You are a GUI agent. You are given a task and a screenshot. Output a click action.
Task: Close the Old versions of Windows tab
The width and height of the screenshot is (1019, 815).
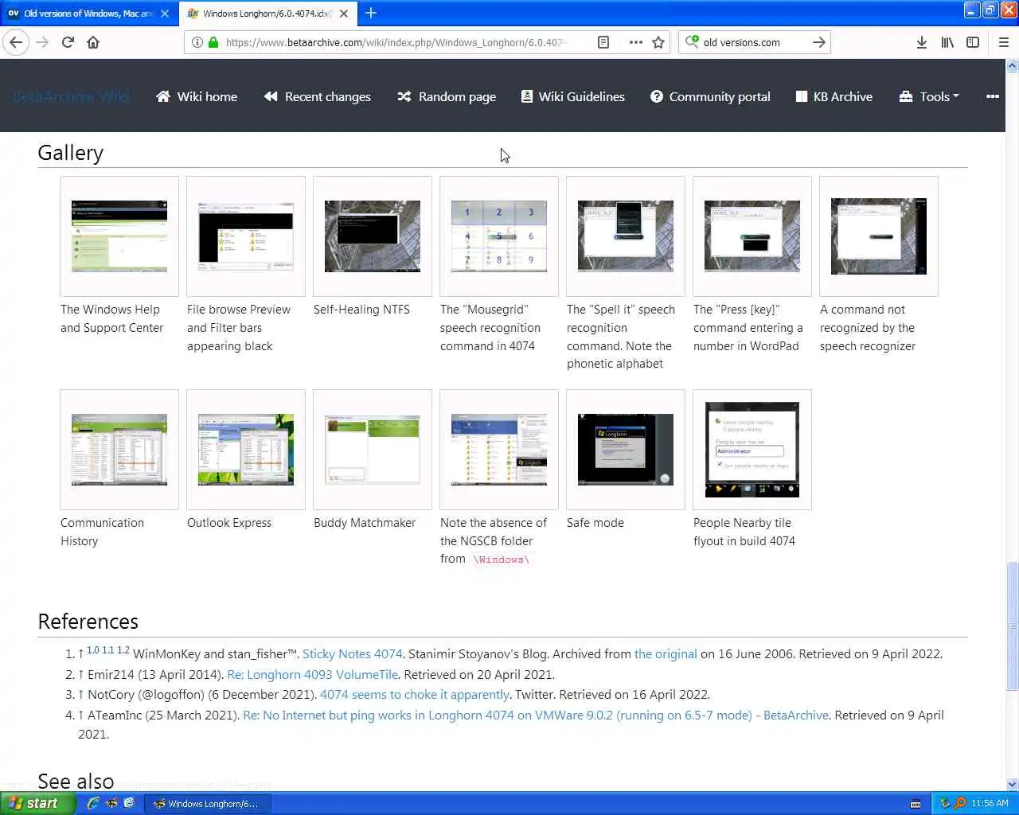pos(165,14)
